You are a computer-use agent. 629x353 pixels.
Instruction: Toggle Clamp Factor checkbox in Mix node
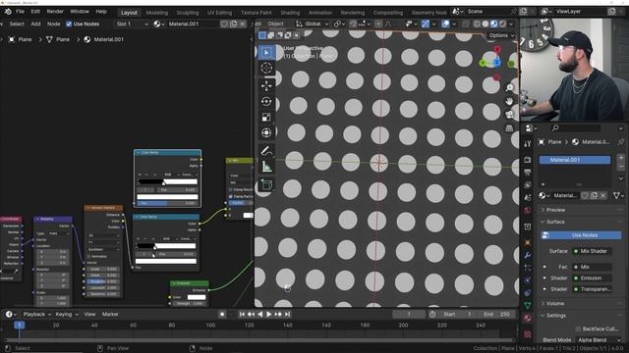[231, 196]
